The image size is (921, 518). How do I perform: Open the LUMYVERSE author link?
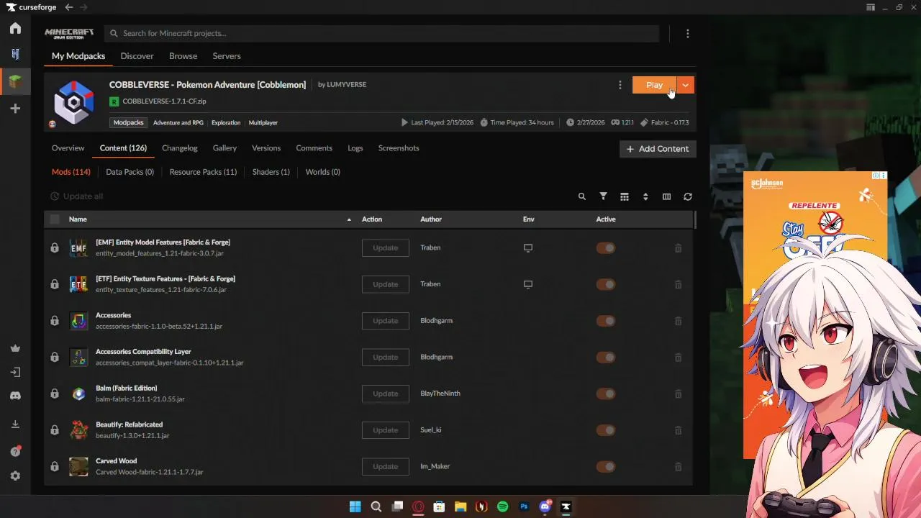[346, 85]
